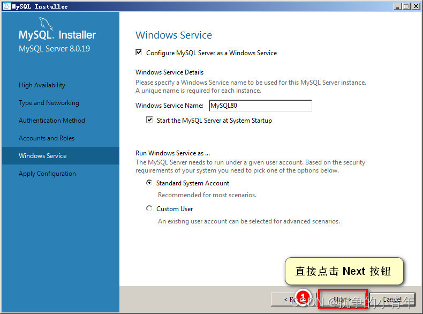This screenshot has width=423, height=314.
Task: Click the 'Run Windows Service as ...' label
Action: click(172, 153)
